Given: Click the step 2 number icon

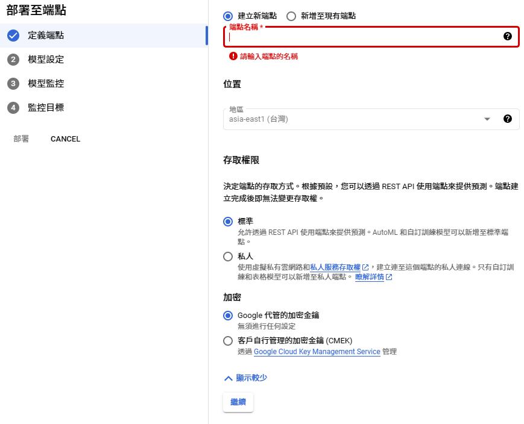Looking at the screenshot, I should [13, 60].
